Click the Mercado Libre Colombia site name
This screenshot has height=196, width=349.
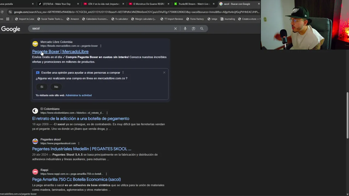click(x=56, y=42)
